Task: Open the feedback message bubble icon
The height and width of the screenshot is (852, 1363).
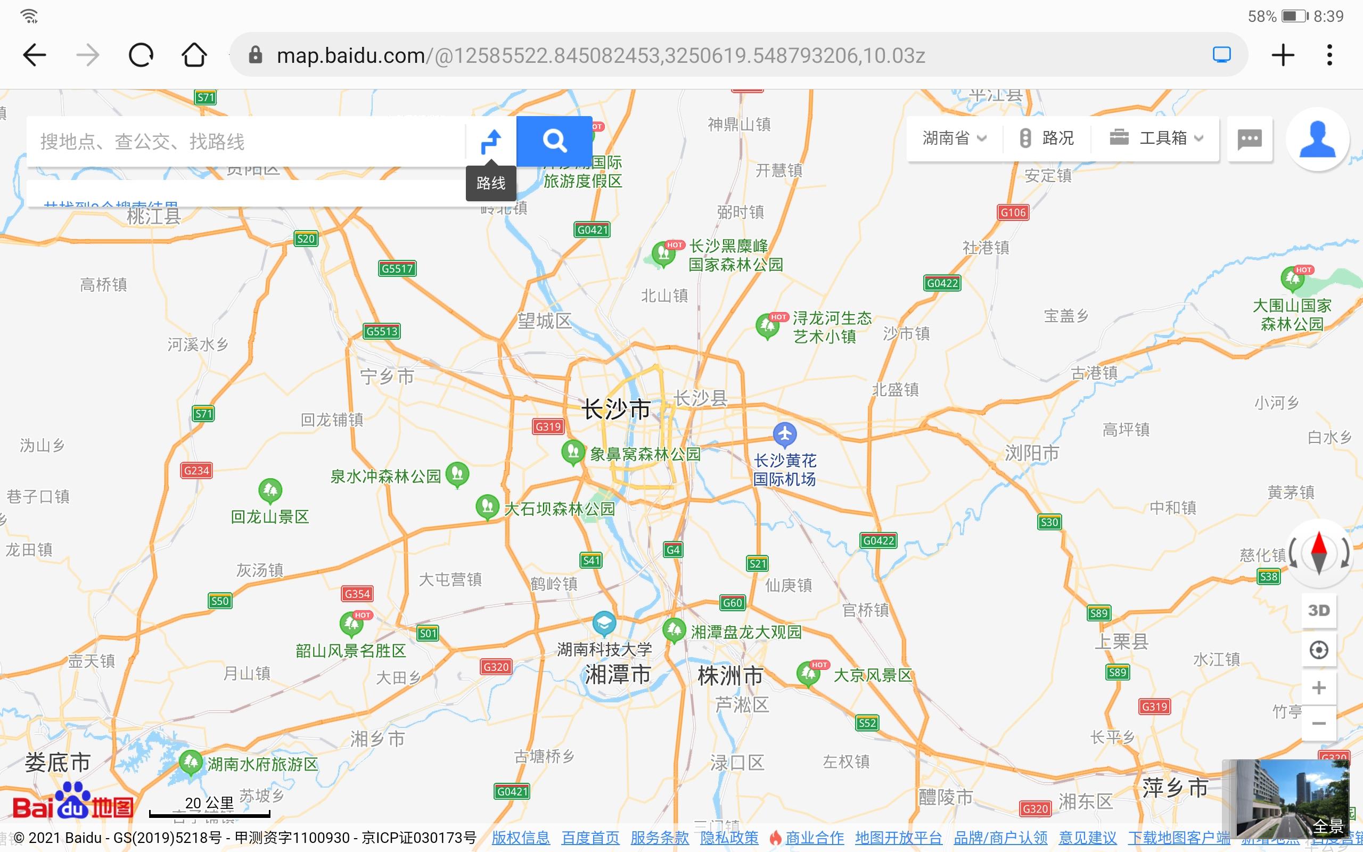Action: pos(1249,138)
